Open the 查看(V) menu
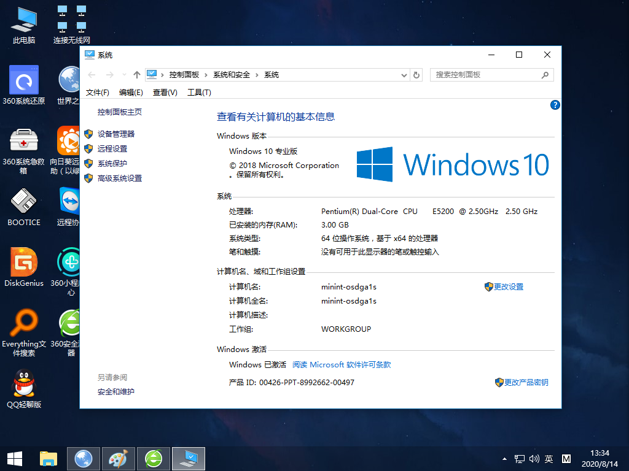629x471 pixels. [x=165, y=93]
